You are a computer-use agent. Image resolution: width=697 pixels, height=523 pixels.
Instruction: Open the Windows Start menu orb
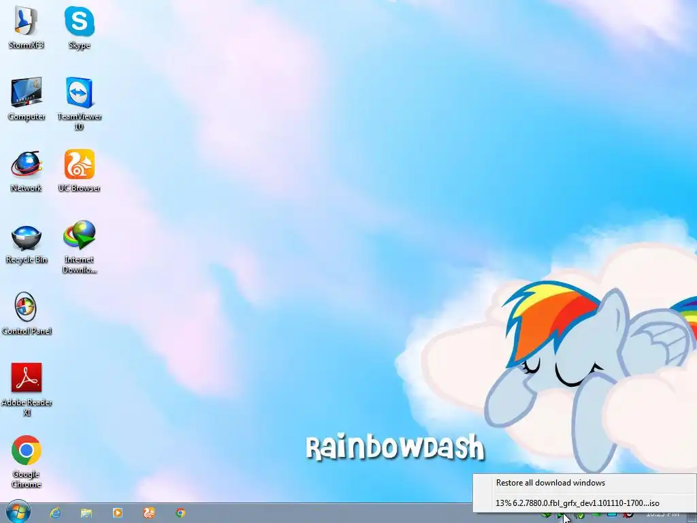pyautogui.click(x=18, y=512)
